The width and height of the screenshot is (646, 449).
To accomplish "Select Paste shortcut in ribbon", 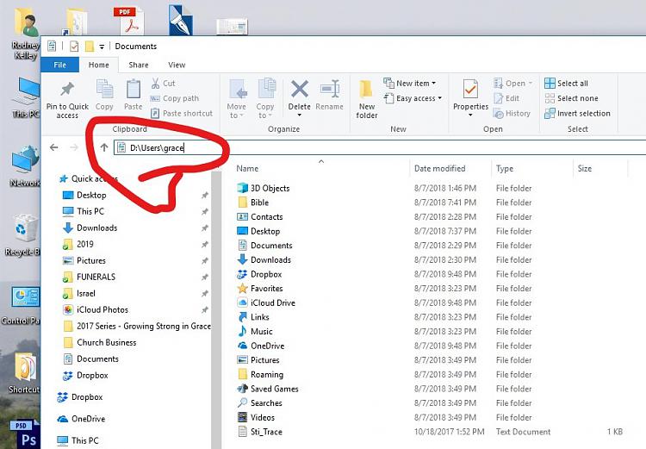I will [182, 113].
